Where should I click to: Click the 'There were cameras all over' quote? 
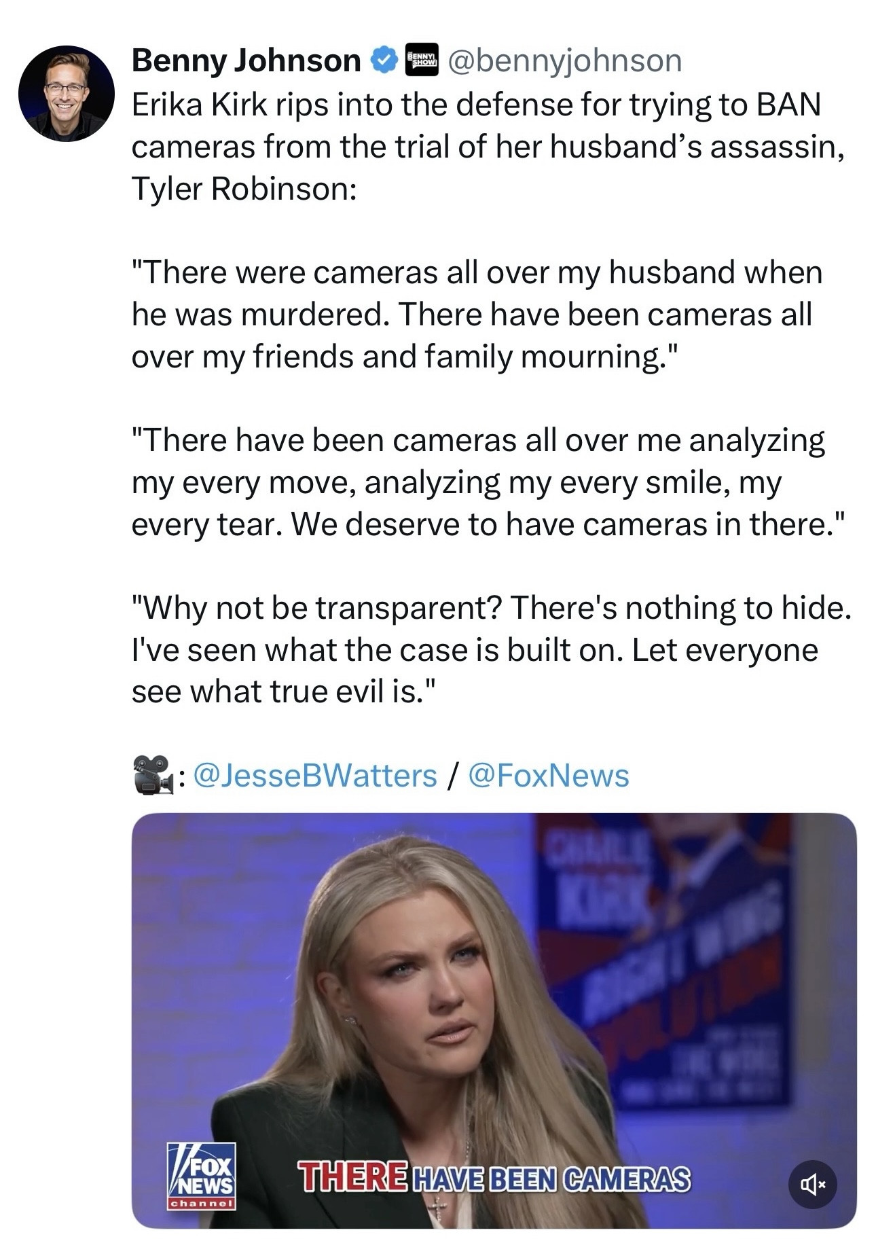click(477, 273)
